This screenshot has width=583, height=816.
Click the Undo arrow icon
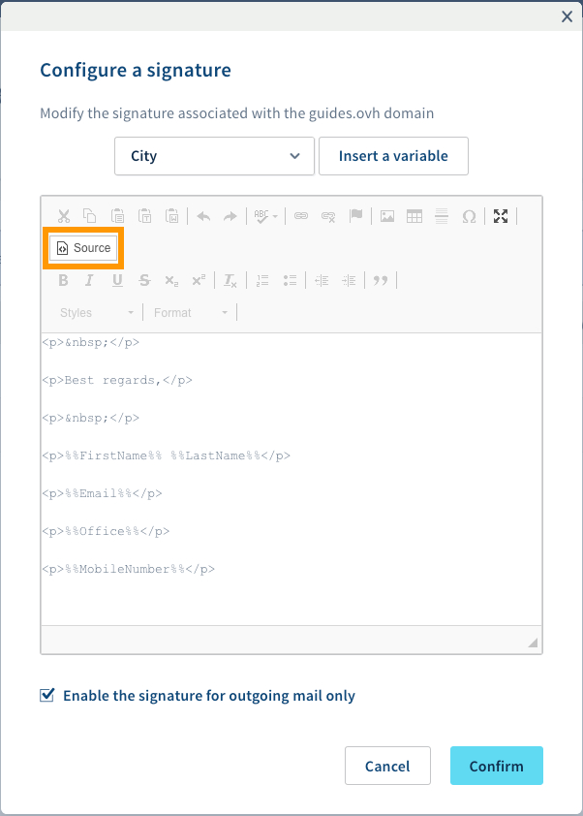(202, 216)
